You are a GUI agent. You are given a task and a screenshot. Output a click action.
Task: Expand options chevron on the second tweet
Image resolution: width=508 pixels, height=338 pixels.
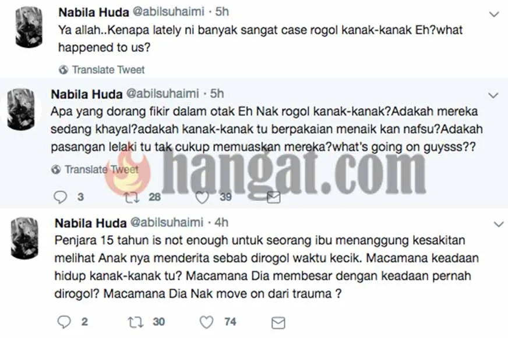tap(493, 95)
